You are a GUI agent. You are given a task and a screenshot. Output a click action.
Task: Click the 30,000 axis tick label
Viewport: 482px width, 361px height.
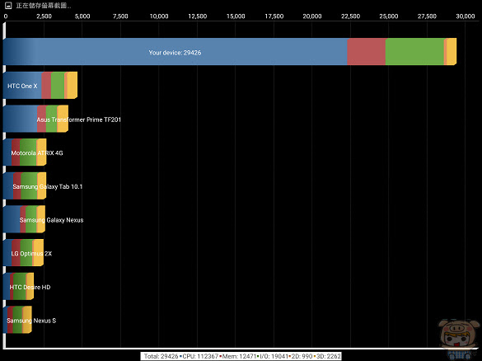(x=466, y=16)
